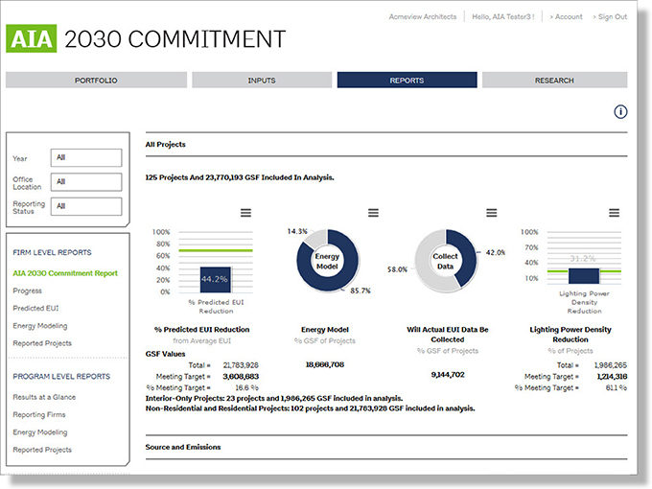Click the Hello, AIA Tester3 greeting
652x489 pixels.
[x=503, y=16]
